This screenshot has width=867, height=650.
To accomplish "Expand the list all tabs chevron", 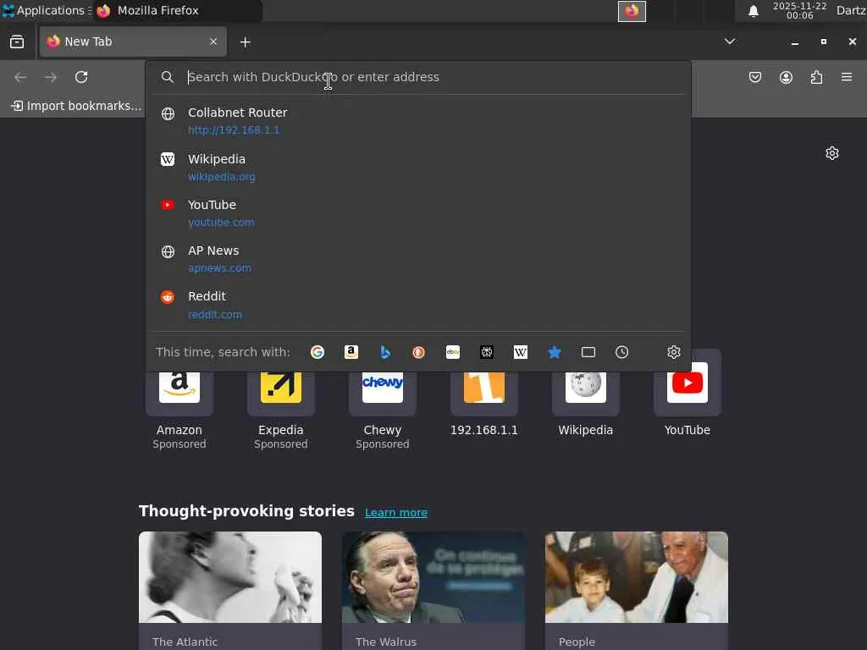I will [x=730, y=41].
